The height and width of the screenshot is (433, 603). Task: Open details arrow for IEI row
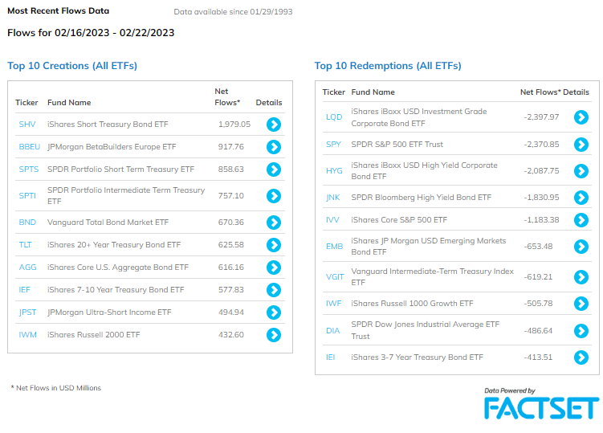click(x=581, y=357)
